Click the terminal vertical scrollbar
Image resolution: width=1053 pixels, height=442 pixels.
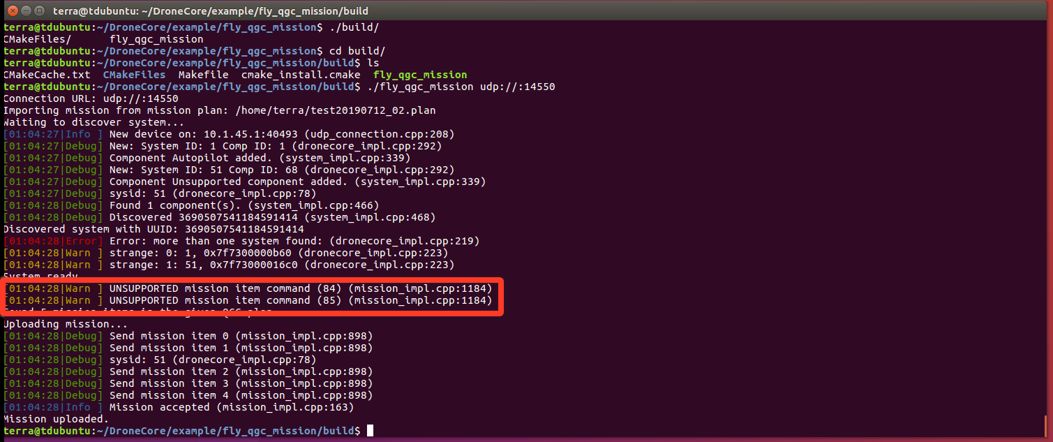tap(1046, 426)
